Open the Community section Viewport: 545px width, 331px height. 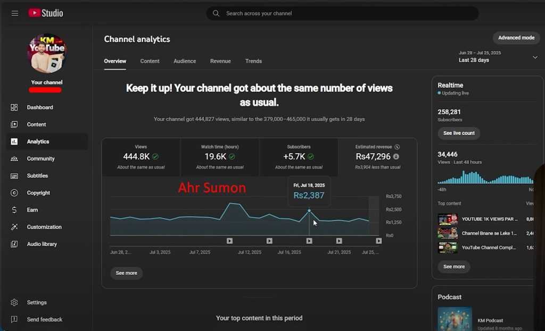point(40,158)
